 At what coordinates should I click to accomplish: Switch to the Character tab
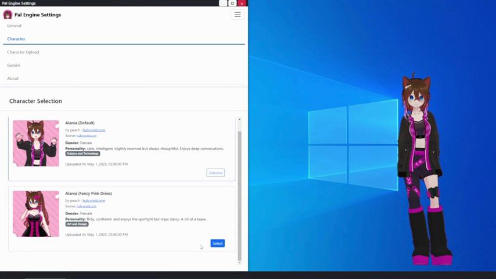click(x=16, y=39)
